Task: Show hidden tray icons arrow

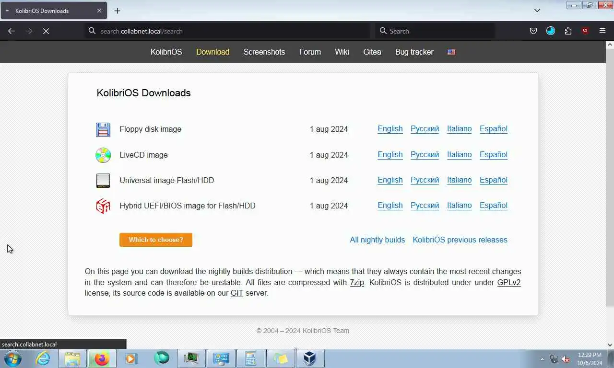Action: tap(542, 359)
